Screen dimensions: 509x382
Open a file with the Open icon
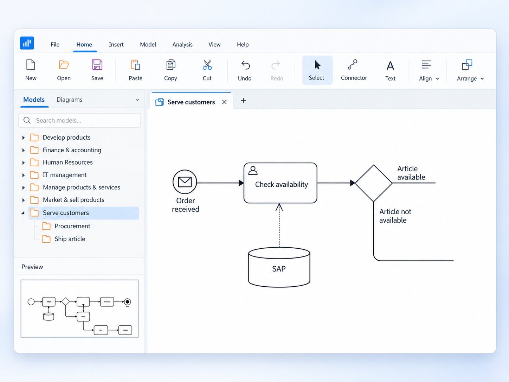point(64,65)
